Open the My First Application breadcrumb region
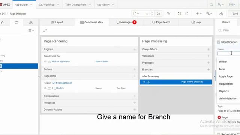240x135 pixels. tap(61, 61)
